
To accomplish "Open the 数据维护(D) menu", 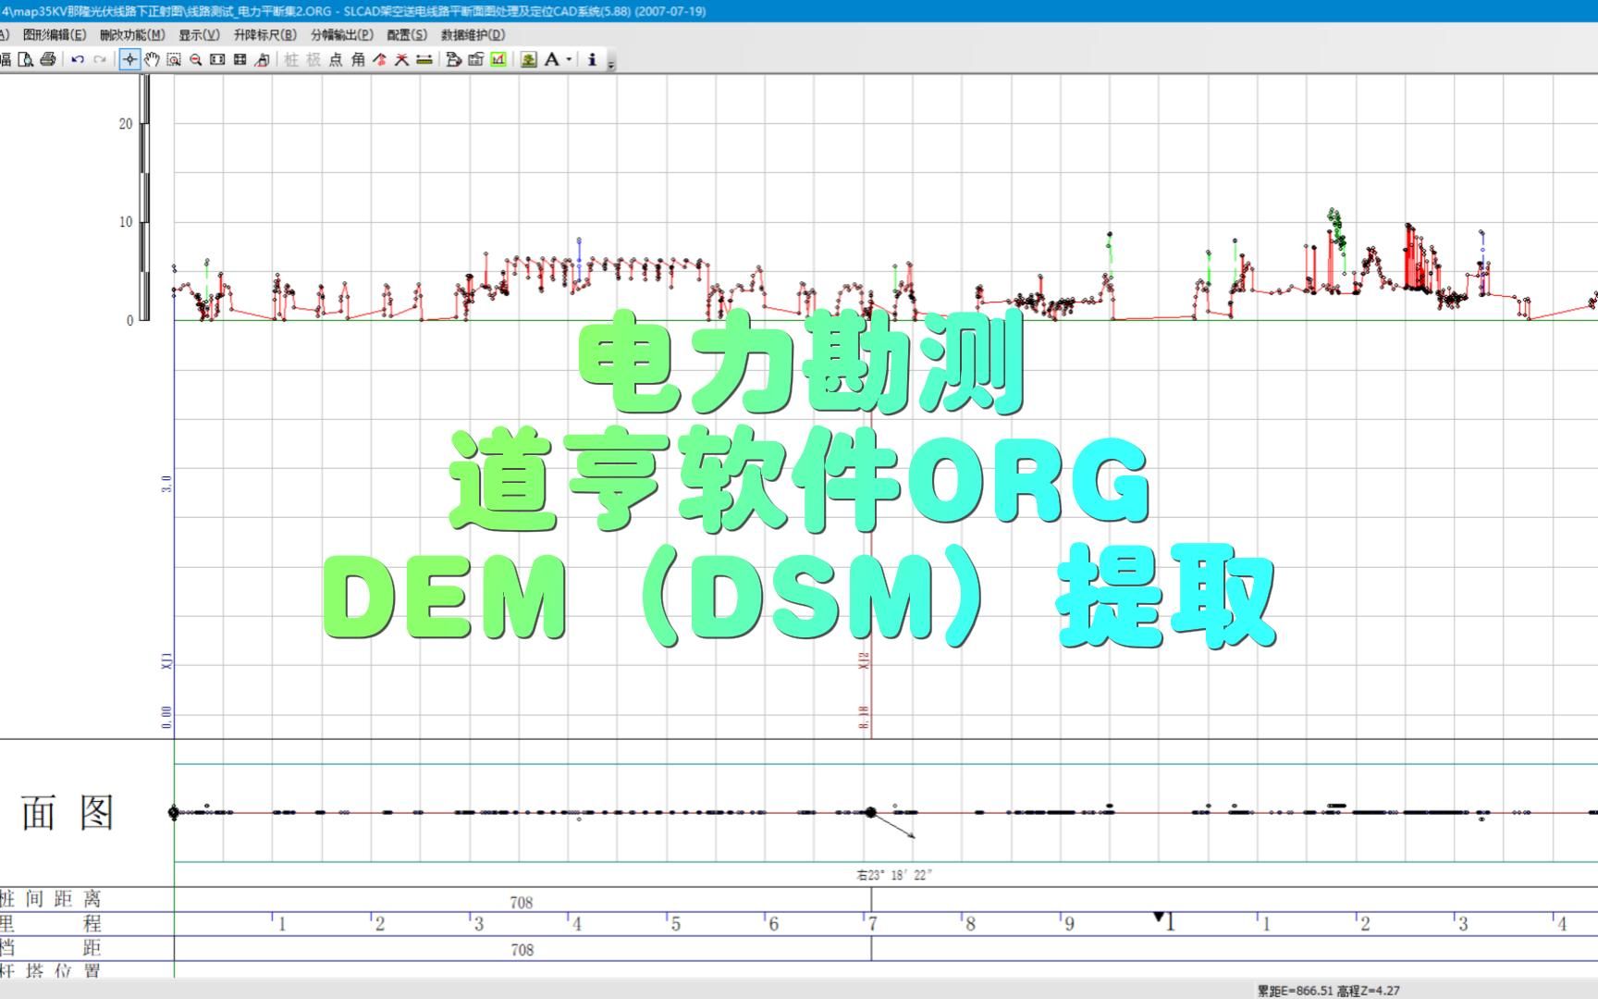I will pos(473,35).
